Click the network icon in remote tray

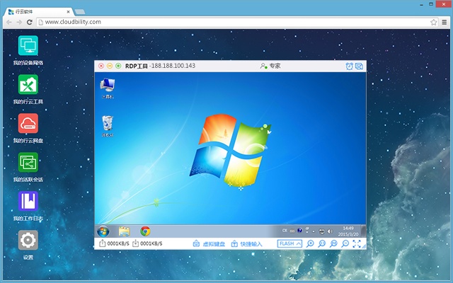tap(321, 231)
